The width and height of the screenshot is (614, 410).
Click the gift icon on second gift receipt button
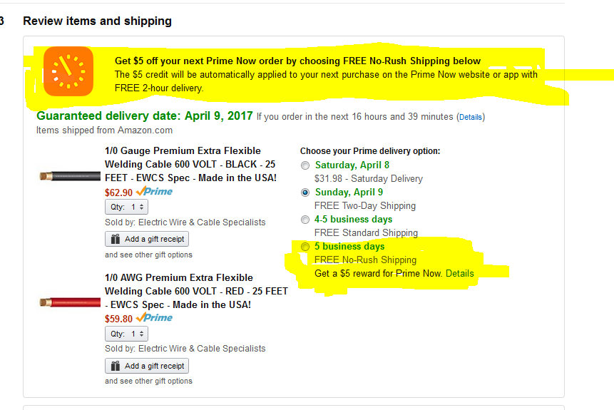[x=115, y=366]
